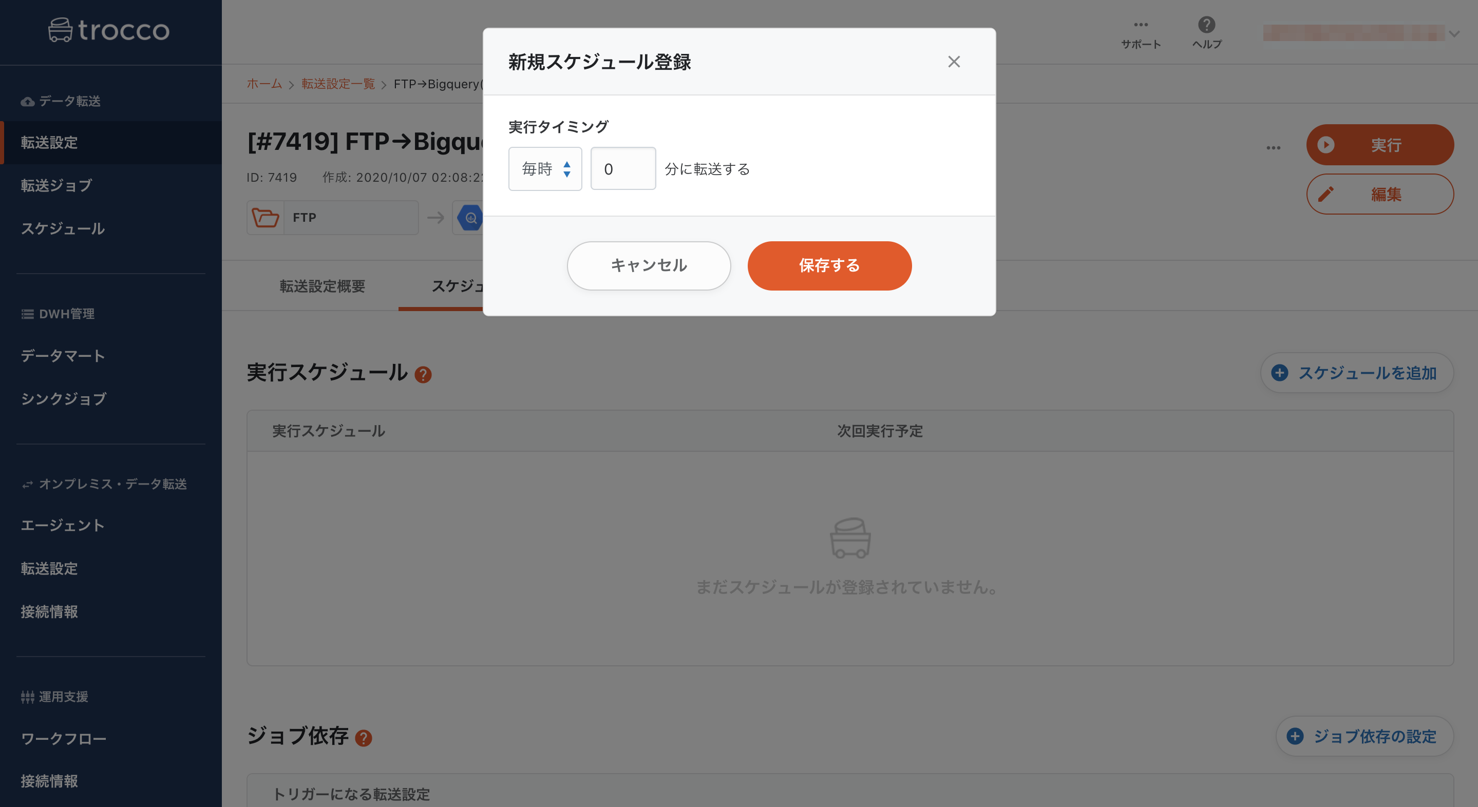
Task: Click the オンプレミス・データ転送 arrows icon
Action: pyautogui.click(x=27, y=485)
